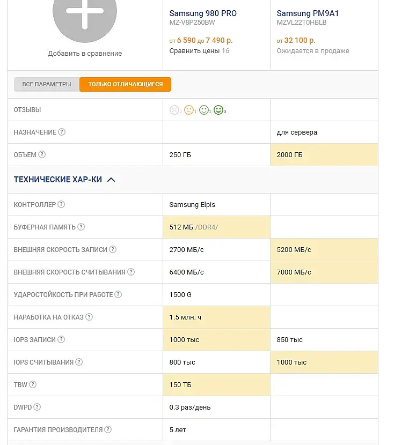Open the help icon for ВНЕШНЯЯ СКОРОСТЬ СЧИТЫВАНИЯ
This screenshot has height=445, width=394.
131,272
